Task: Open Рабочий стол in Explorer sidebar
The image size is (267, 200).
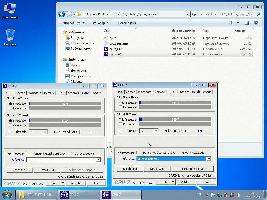Action: pyautogui.click(x=81, y=49)
